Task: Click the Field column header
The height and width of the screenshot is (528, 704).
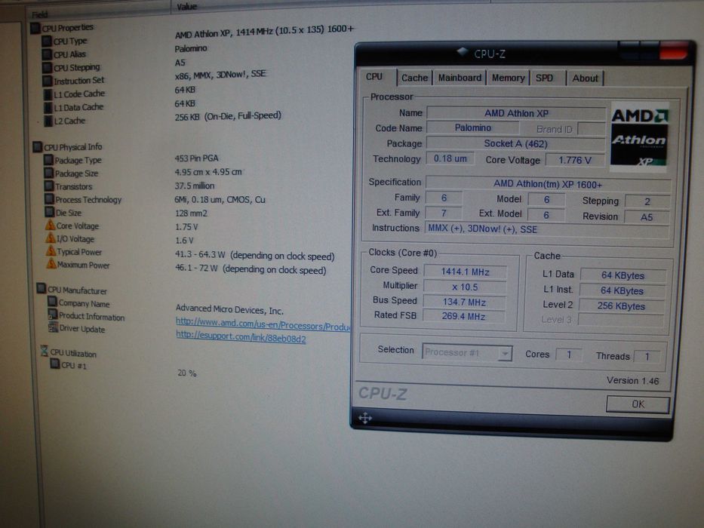Action: coord(39,14)
